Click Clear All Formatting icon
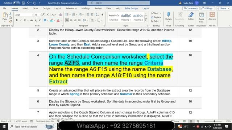Viewport: 232px width, 130px height. click(61, 15)
